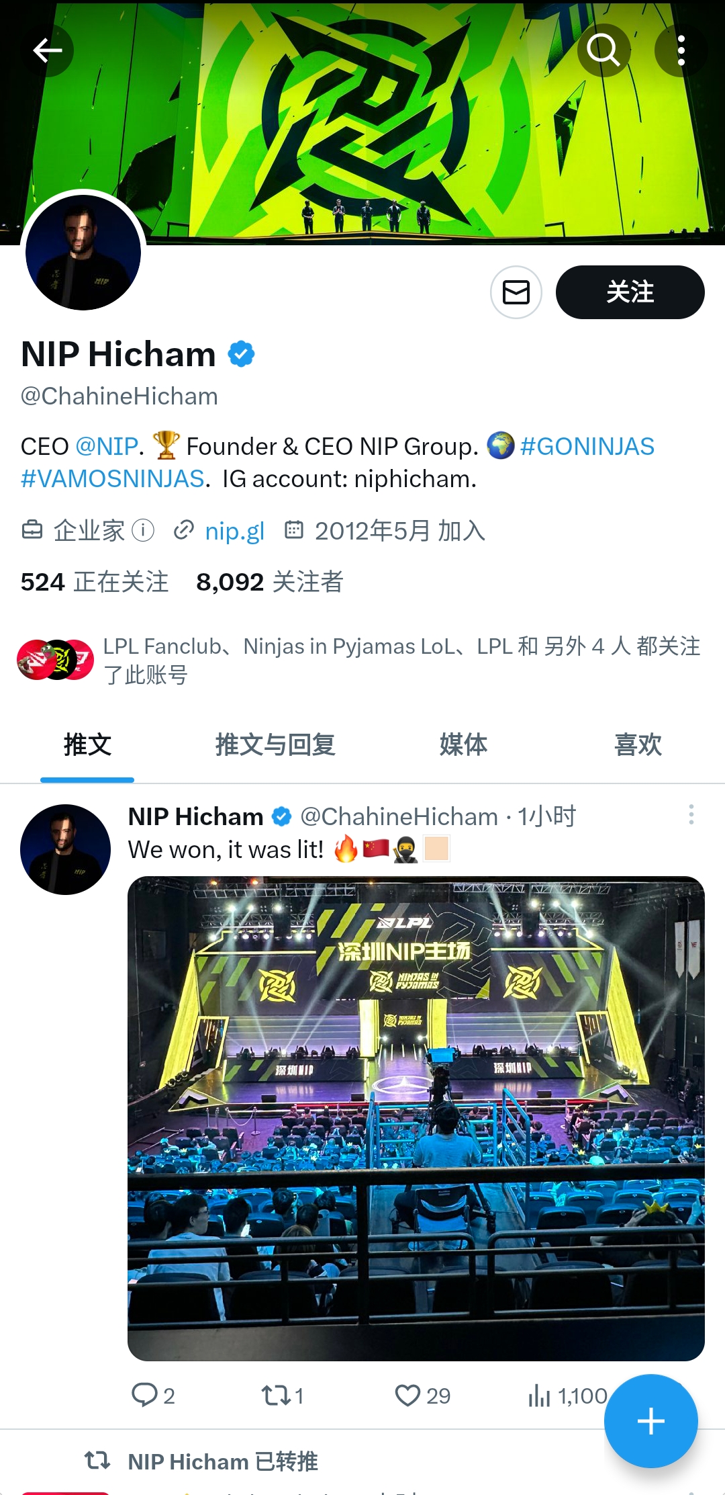The height and width of the screenshot is (1495, 725).
Task: View the 8,092 关注者 followers list
Action: pyautogui.click(x=269, y=582)
